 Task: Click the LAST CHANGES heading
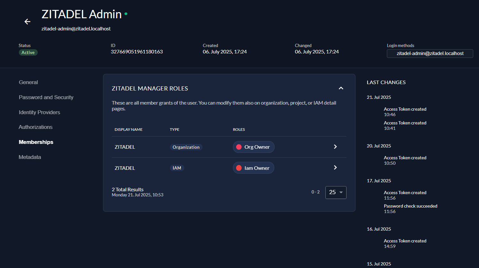click(x=386, y=83)
